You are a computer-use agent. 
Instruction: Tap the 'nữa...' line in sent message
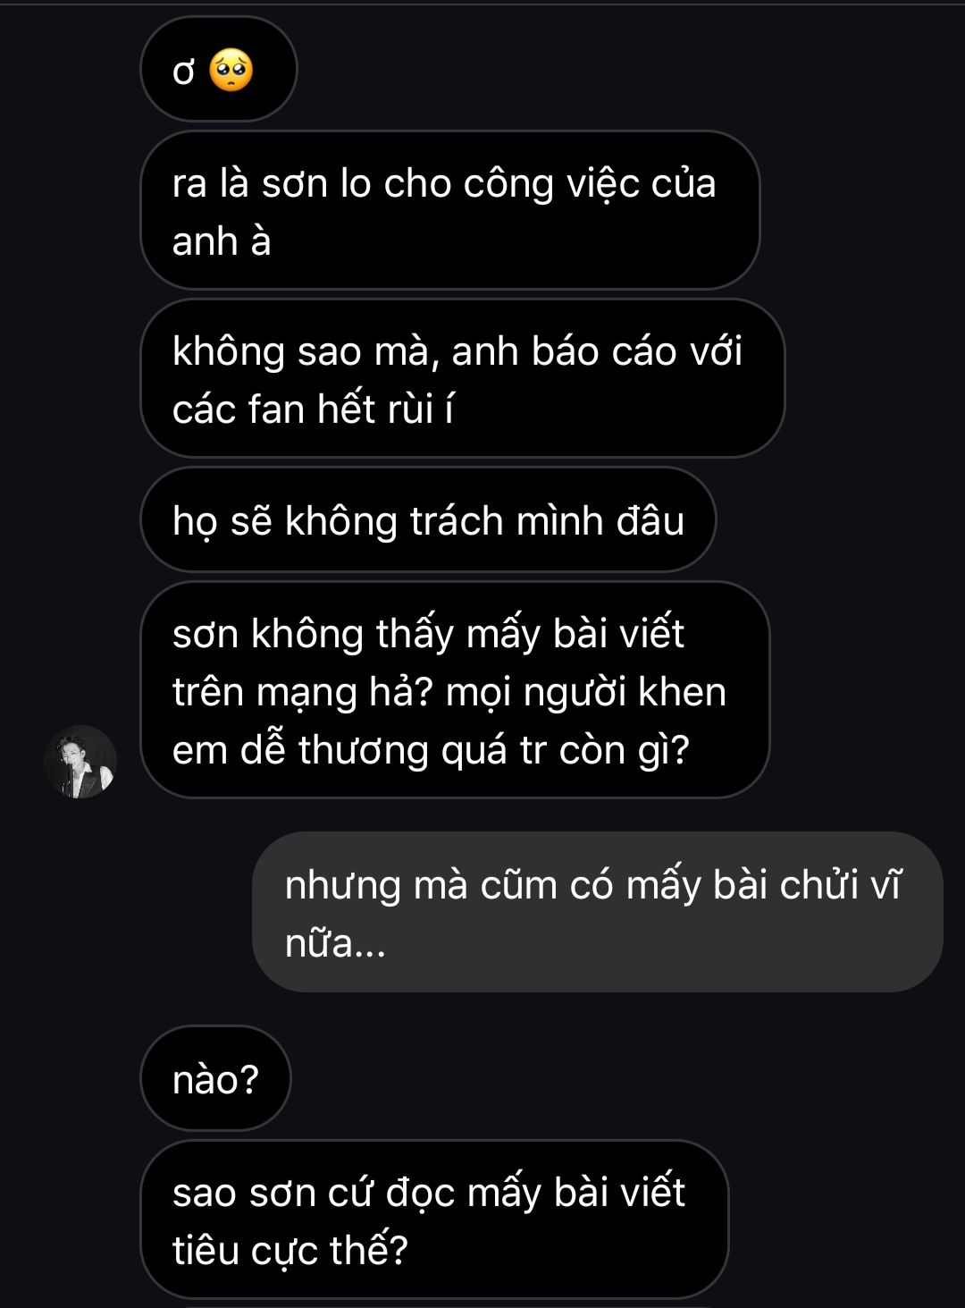tap(335, 943)
